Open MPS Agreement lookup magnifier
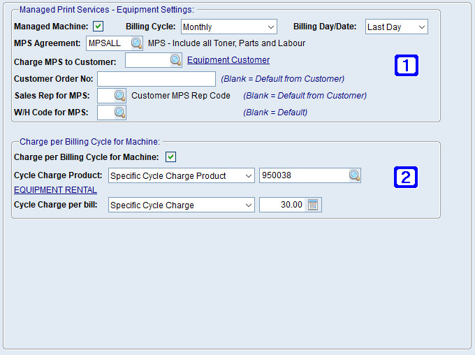The height and width of the screenshot is (355, 475). click(x=136, y=43)
